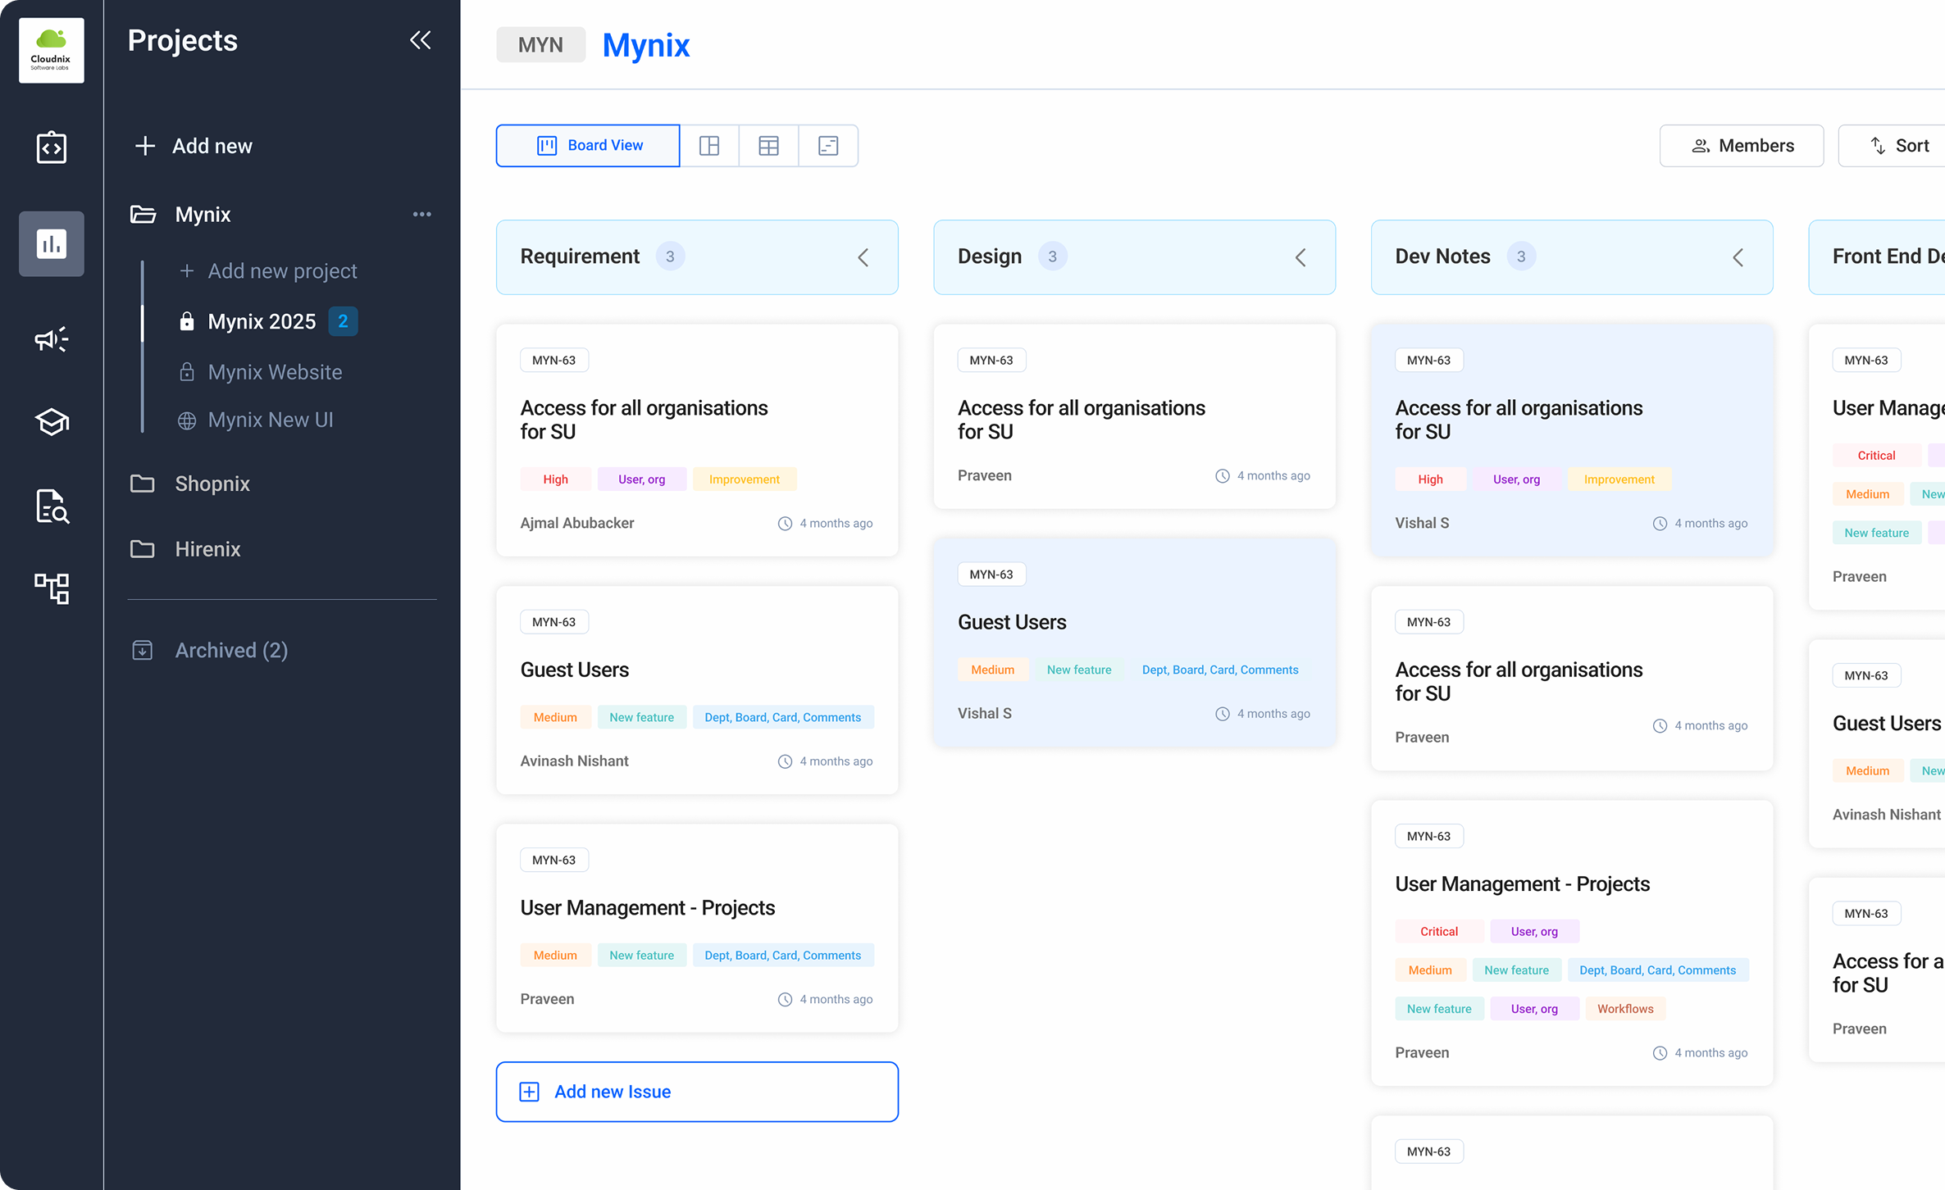Screen dimensions: 1945x1190
Task: Click the Dev Notes column count badge
Action: [x=1521, y=257]
